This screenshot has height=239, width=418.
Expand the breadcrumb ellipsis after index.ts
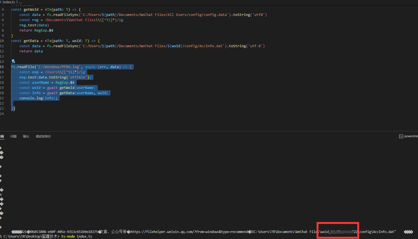(x=21, y=2)
